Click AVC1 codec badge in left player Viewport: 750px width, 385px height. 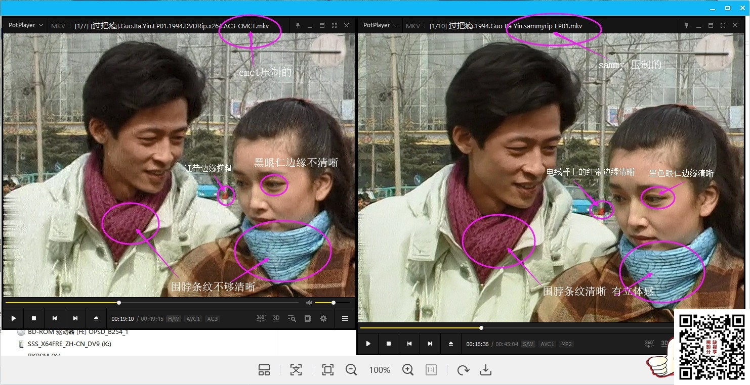[193, 319]
